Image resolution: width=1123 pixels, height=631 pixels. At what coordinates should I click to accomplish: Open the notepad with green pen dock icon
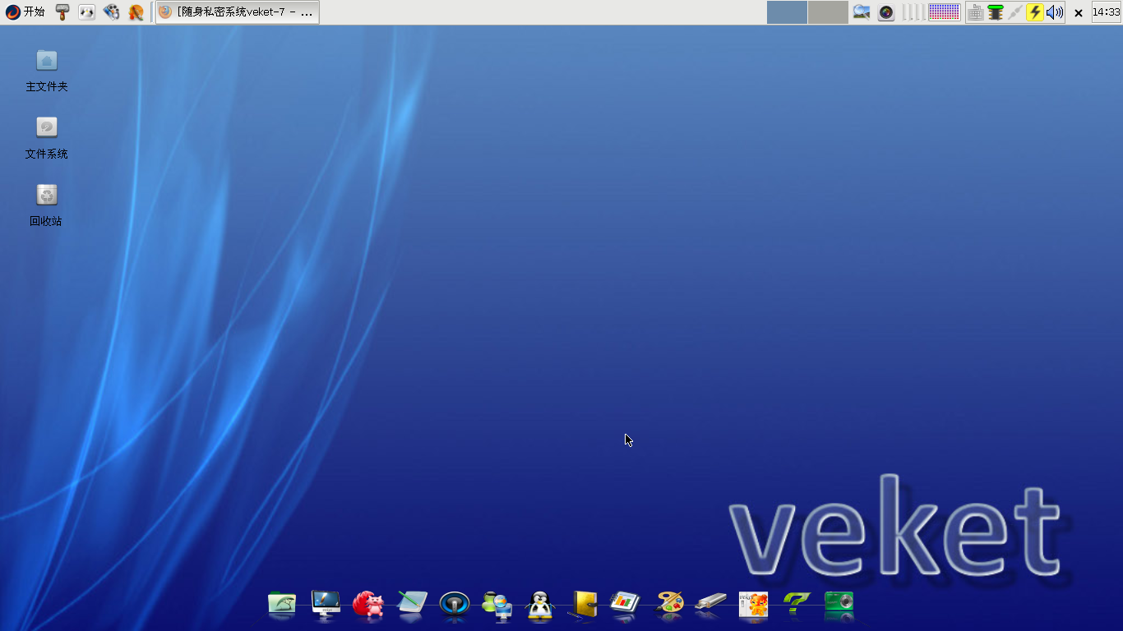click(x=412, y=604)
